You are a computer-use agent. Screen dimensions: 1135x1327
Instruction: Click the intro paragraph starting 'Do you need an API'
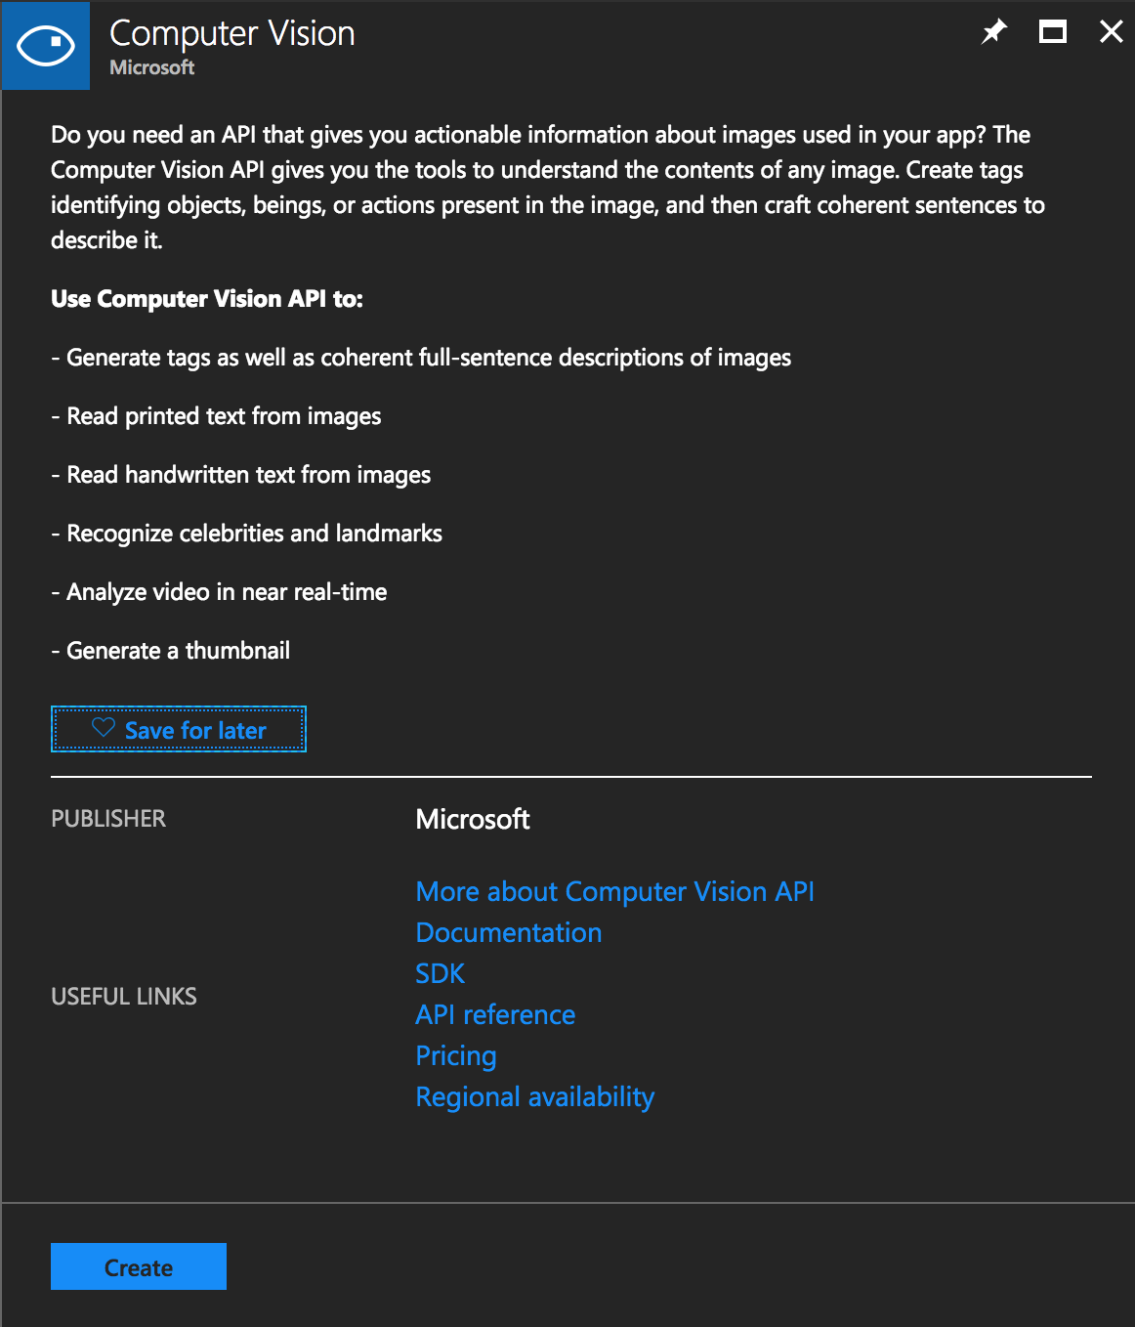548,187
